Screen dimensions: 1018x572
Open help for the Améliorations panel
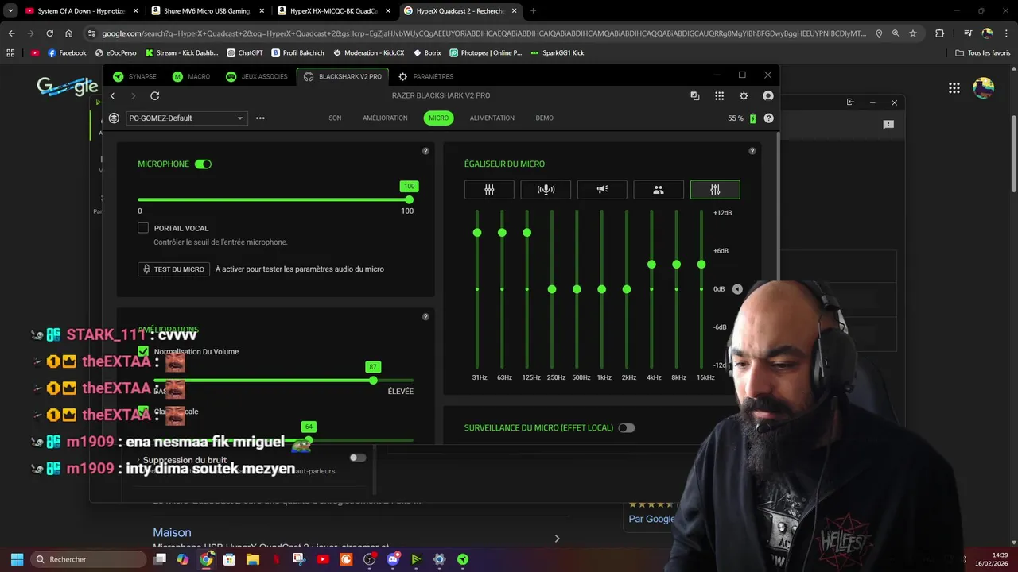pos(425,317)
